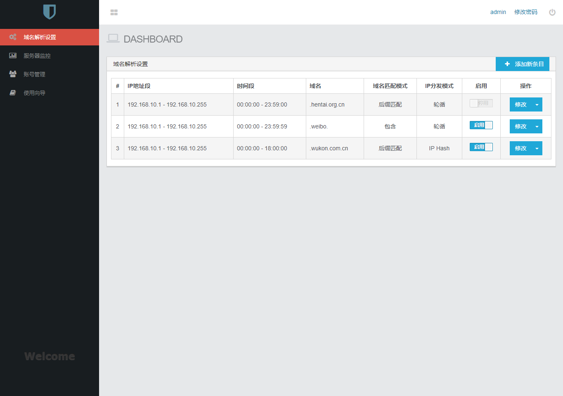Click the power logout icon

(x=552, y=12)
